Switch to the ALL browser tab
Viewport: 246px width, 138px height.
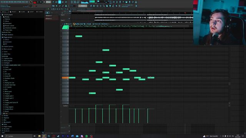(x=5, y=12)
